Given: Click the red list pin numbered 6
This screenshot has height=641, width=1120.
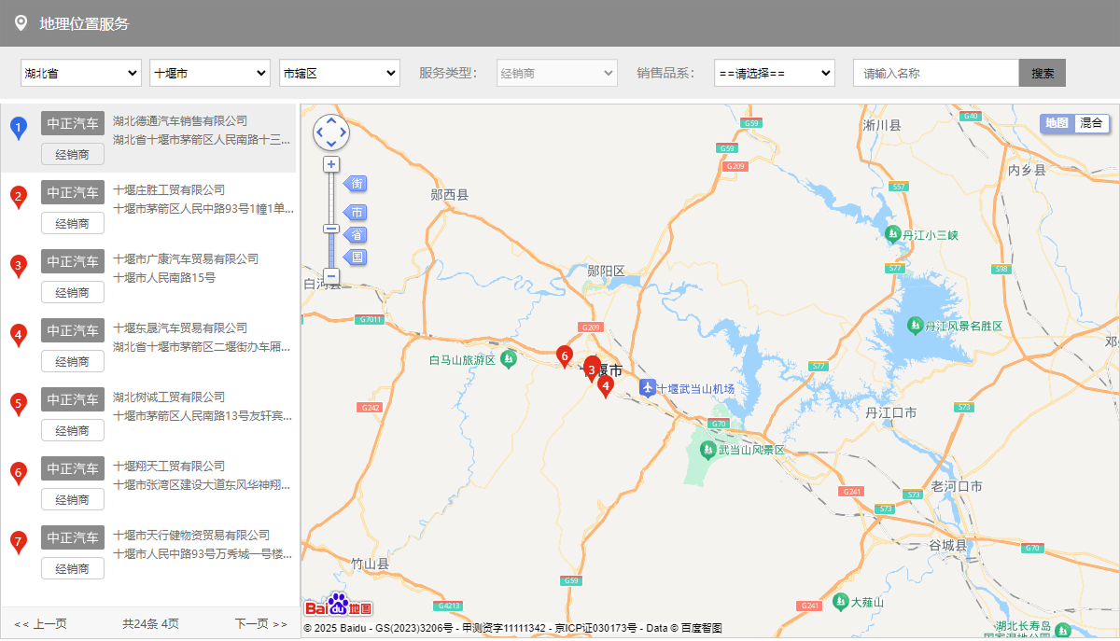Looking at the screenshot, I should tap(19, 473).
